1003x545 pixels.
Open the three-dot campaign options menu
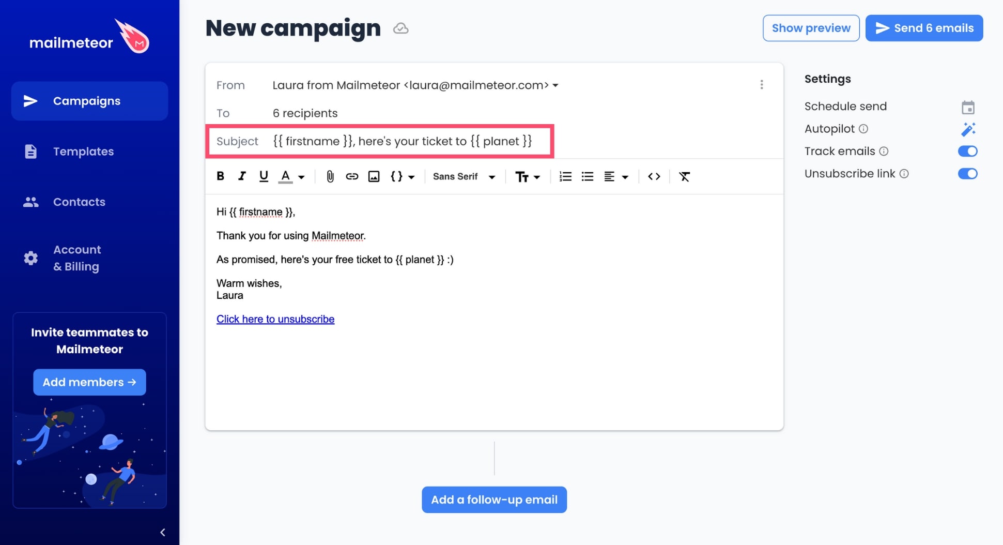coord(762,84)
